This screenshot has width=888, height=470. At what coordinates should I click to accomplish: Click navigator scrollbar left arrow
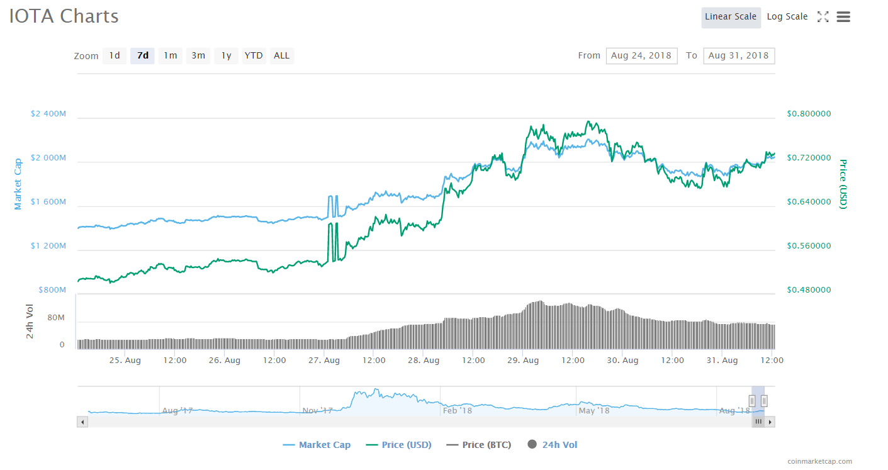[82, 422]
